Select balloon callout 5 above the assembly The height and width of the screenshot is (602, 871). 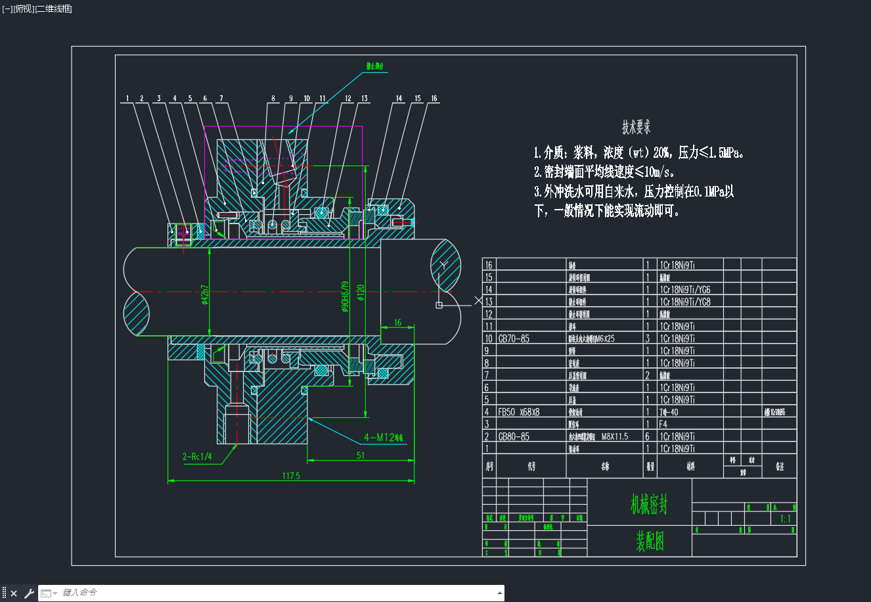tap(190, 99)
